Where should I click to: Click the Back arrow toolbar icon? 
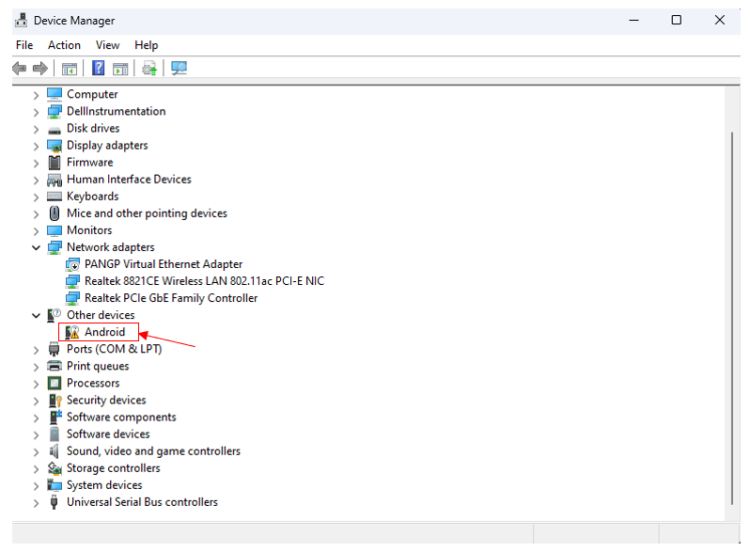pos(19,69)
